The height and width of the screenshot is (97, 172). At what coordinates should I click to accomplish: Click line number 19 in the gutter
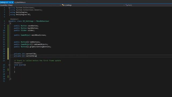(x=4, y=51)
